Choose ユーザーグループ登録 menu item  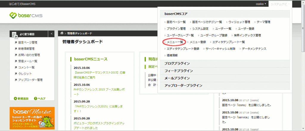coord(214,35)
